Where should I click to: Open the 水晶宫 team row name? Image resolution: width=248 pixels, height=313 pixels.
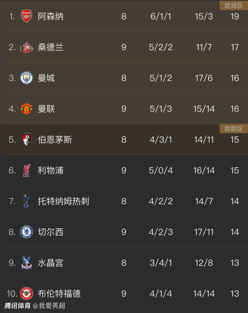pyautogui.click(x=50, y=263)
